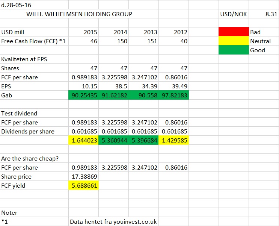The width and height of the screenshot is (279, 226).
Task: Select the 2012 Shares value 47
Action: (173, 68)
